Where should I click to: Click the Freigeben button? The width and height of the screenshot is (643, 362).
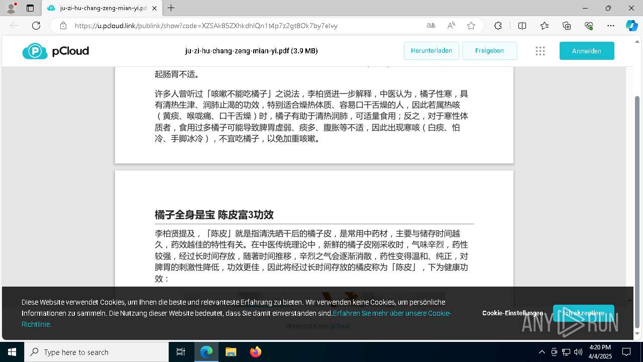pos(489,51)
